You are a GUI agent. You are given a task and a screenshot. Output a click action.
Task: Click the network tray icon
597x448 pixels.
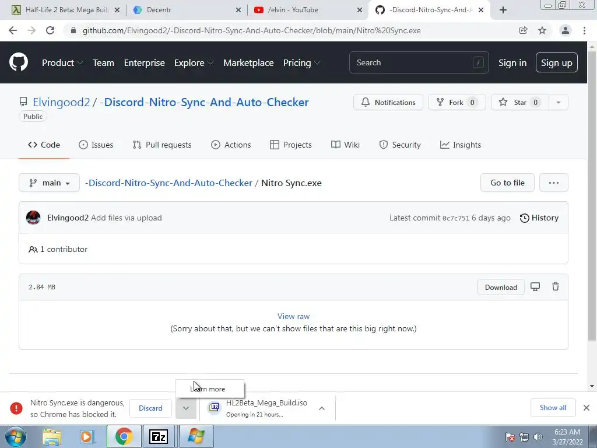524,437
